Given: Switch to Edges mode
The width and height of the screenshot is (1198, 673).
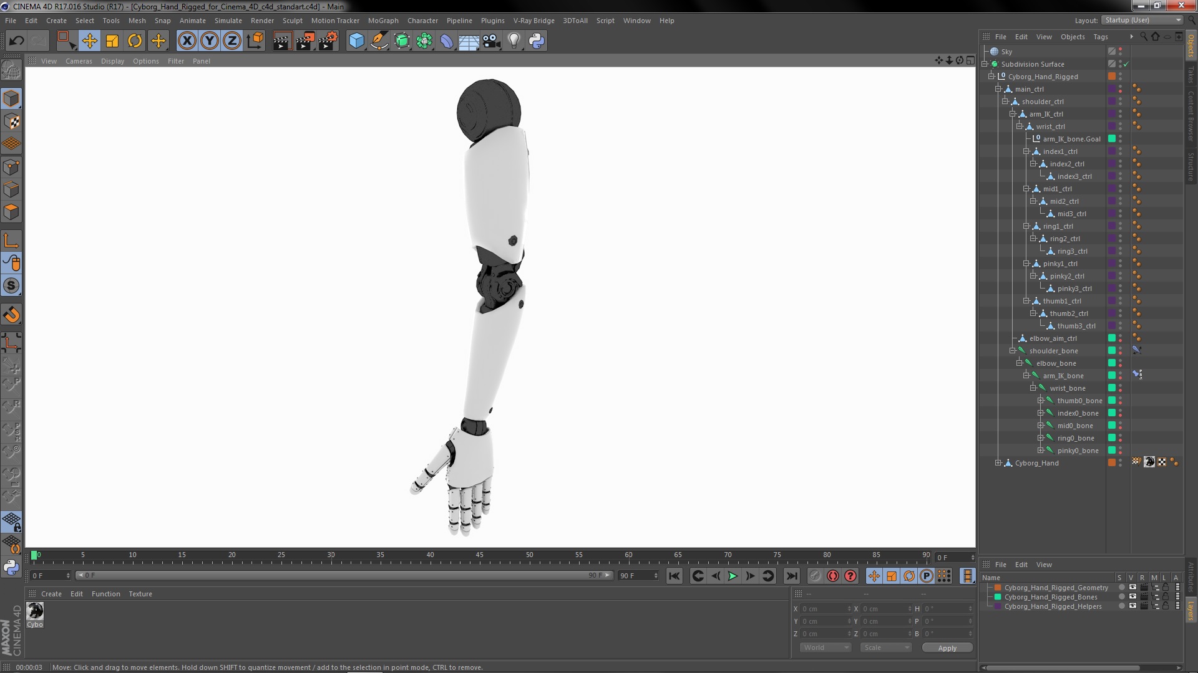Looking at the screenshot, I should point(11,189).
